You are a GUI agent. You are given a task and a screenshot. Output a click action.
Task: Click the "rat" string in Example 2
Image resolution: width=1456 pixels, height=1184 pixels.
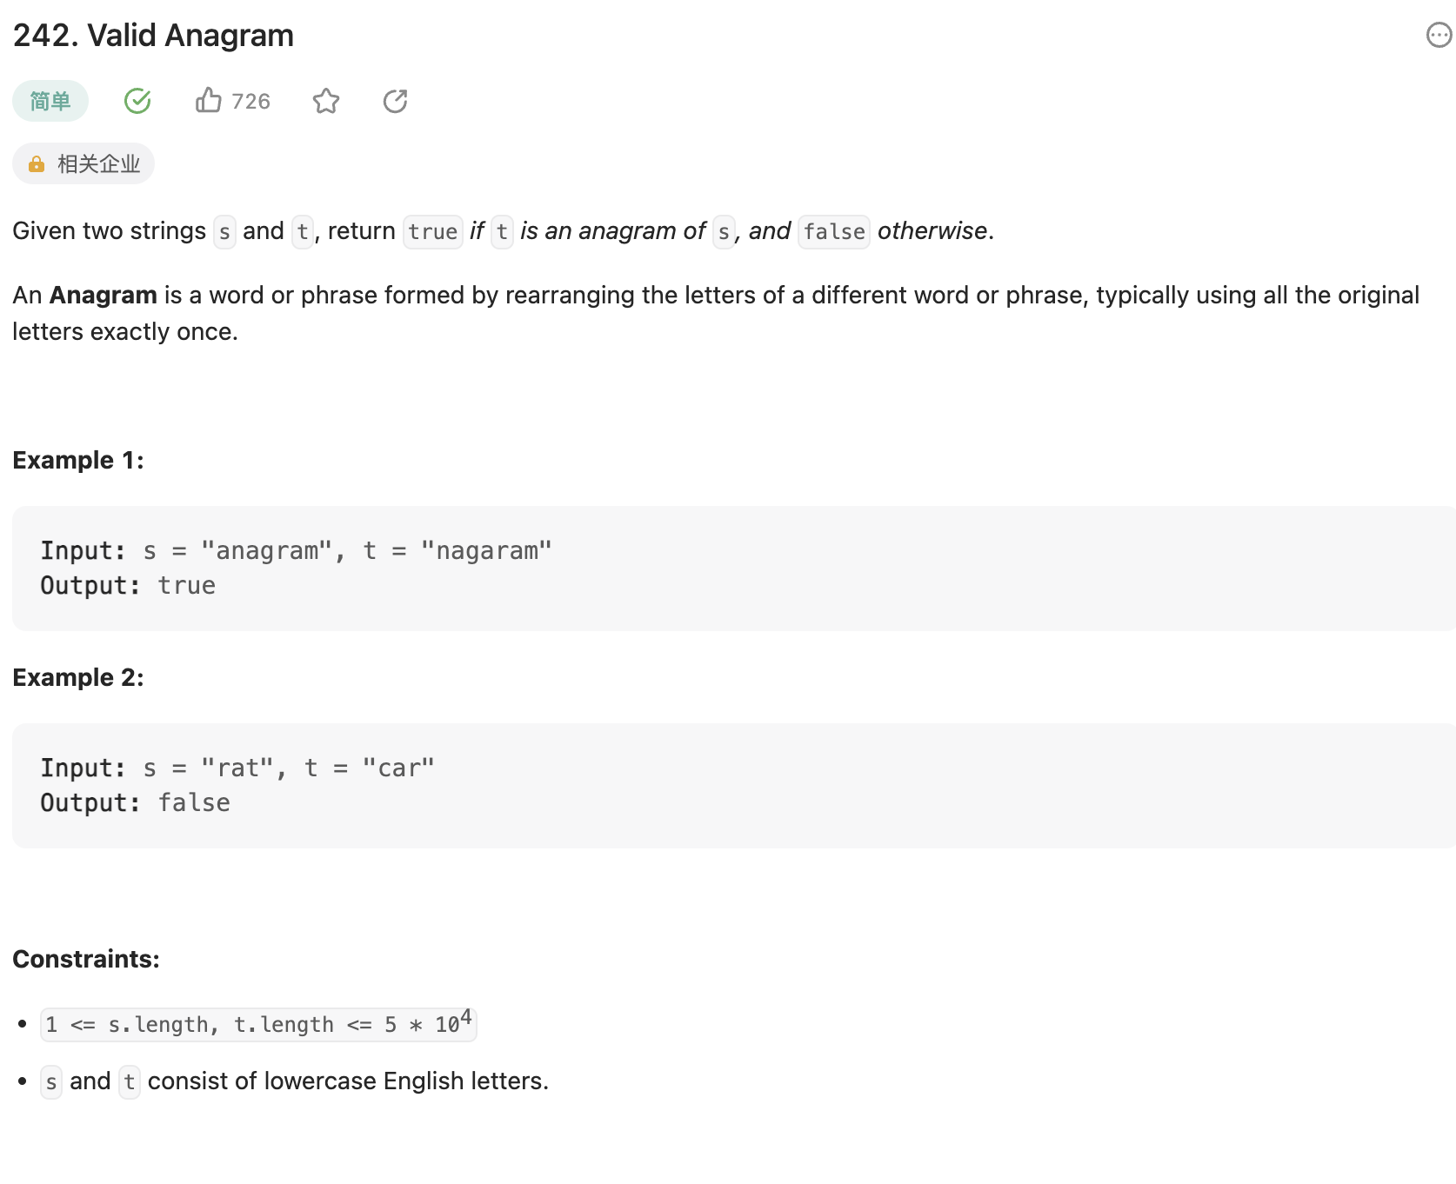coord(237,768)
